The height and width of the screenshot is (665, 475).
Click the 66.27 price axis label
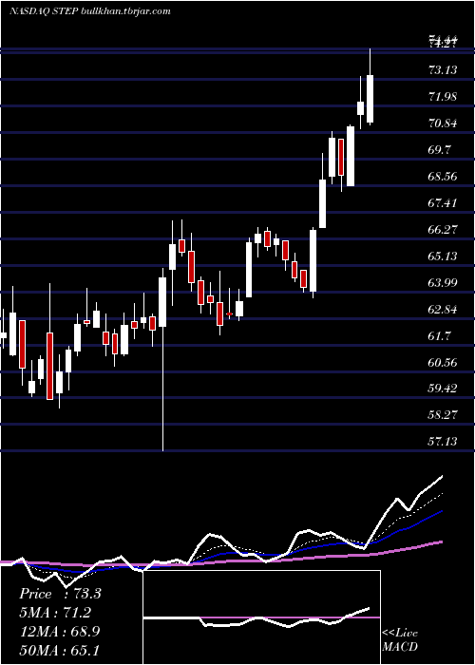(444, 230)
